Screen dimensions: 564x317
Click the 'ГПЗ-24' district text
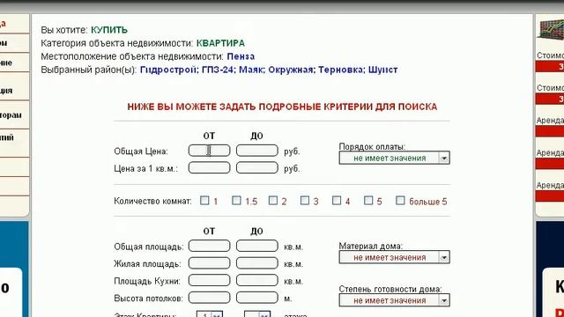tap(218, 70)
